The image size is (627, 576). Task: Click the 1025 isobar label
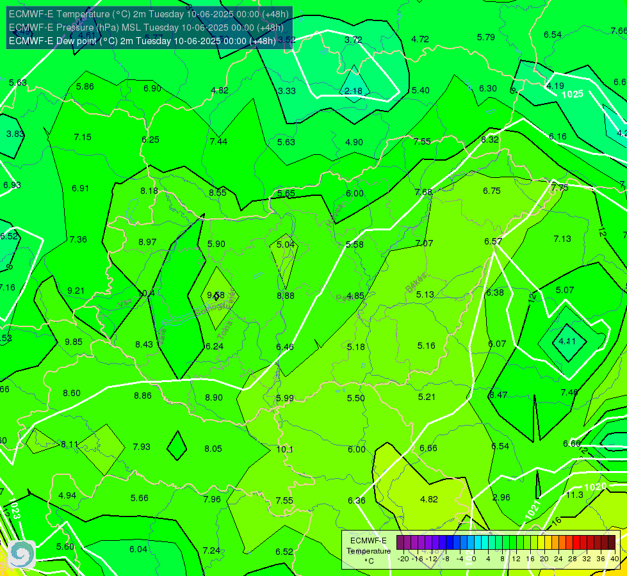pos(572,94)
